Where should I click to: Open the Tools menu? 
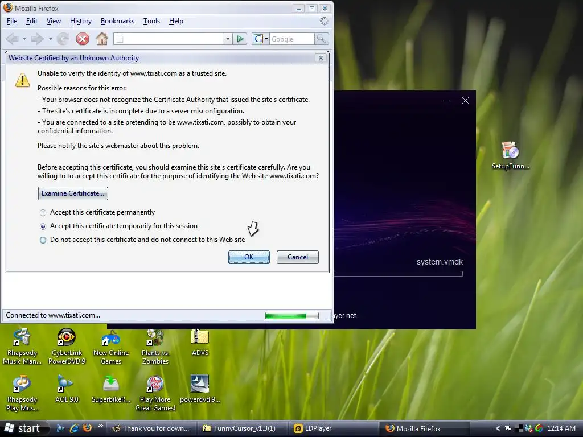[151, 21]
